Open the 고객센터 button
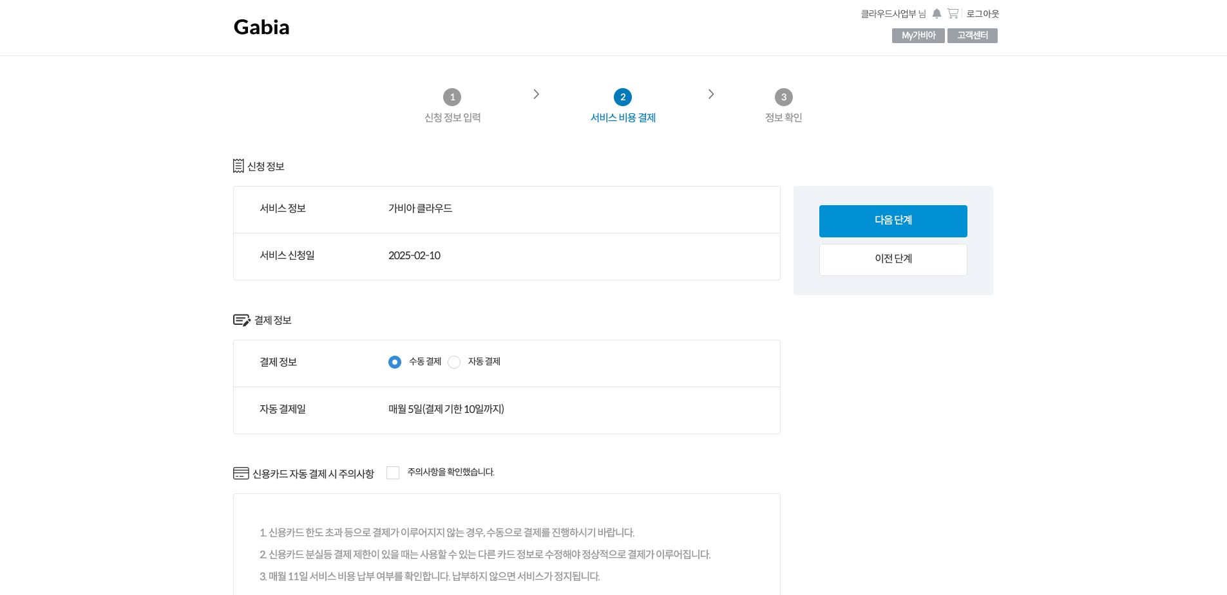1227x595 pixels. point(973,35)
